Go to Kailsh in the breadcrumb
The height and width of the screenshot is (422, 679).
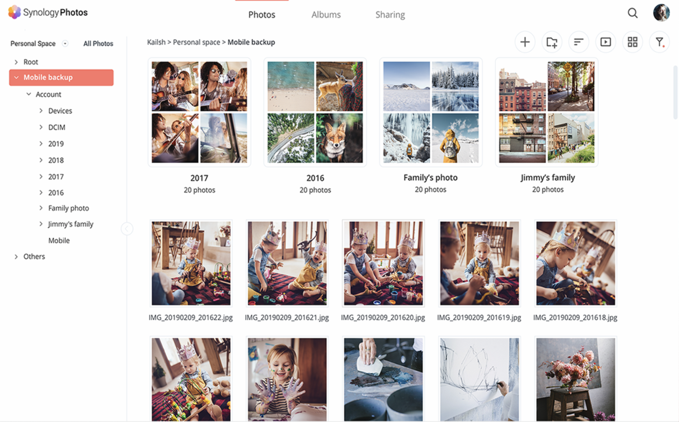coord(156,42)
